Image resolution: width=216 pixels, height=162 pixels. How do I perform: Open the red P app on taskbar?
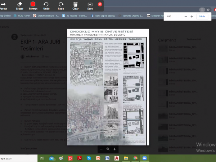point(70,158)
